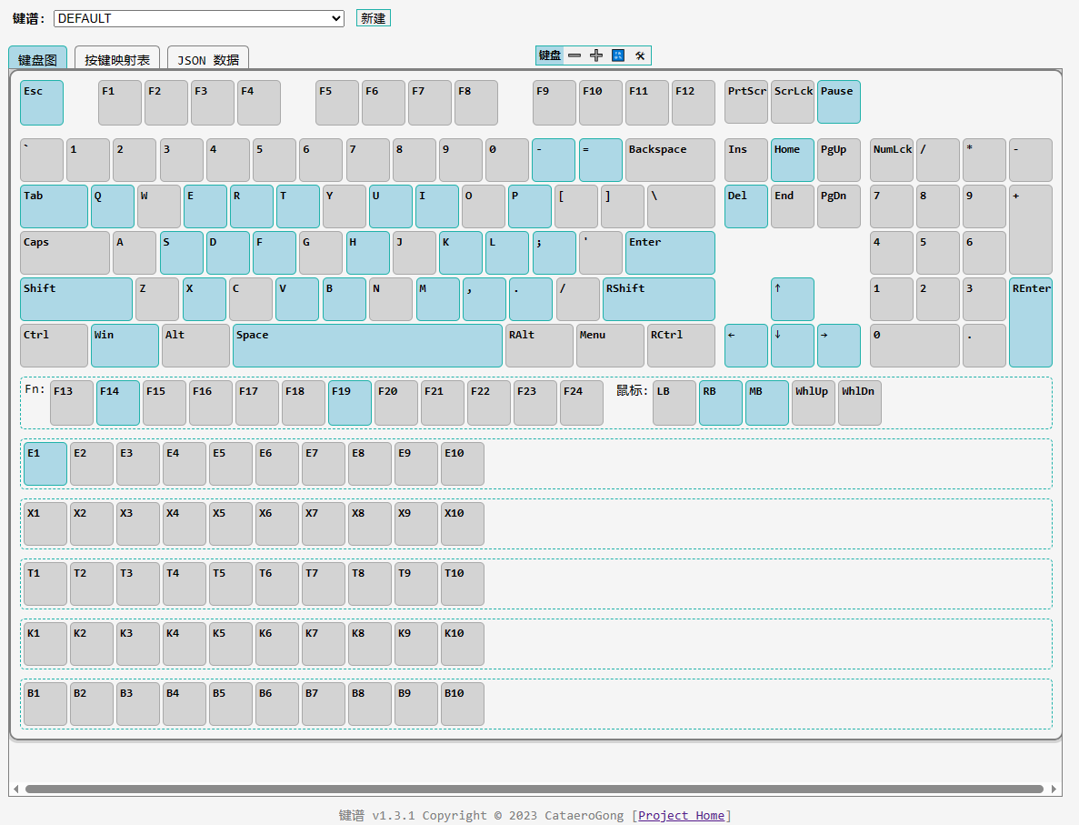Click the minus icon in keyboard toolbar
Image resolution: width=1079 pixels, height=825 pixels.
(x=574, y=55)
